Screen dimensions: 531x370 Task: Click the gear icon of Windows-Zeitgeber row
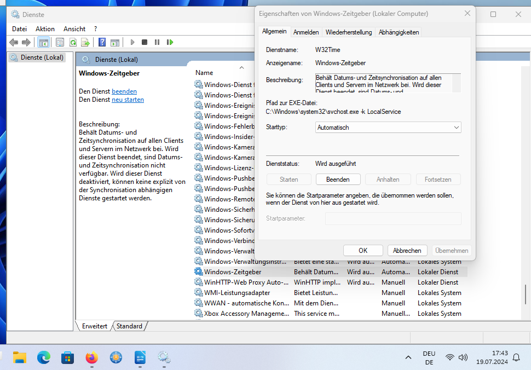pyautogui.click(x=199, y=271)
